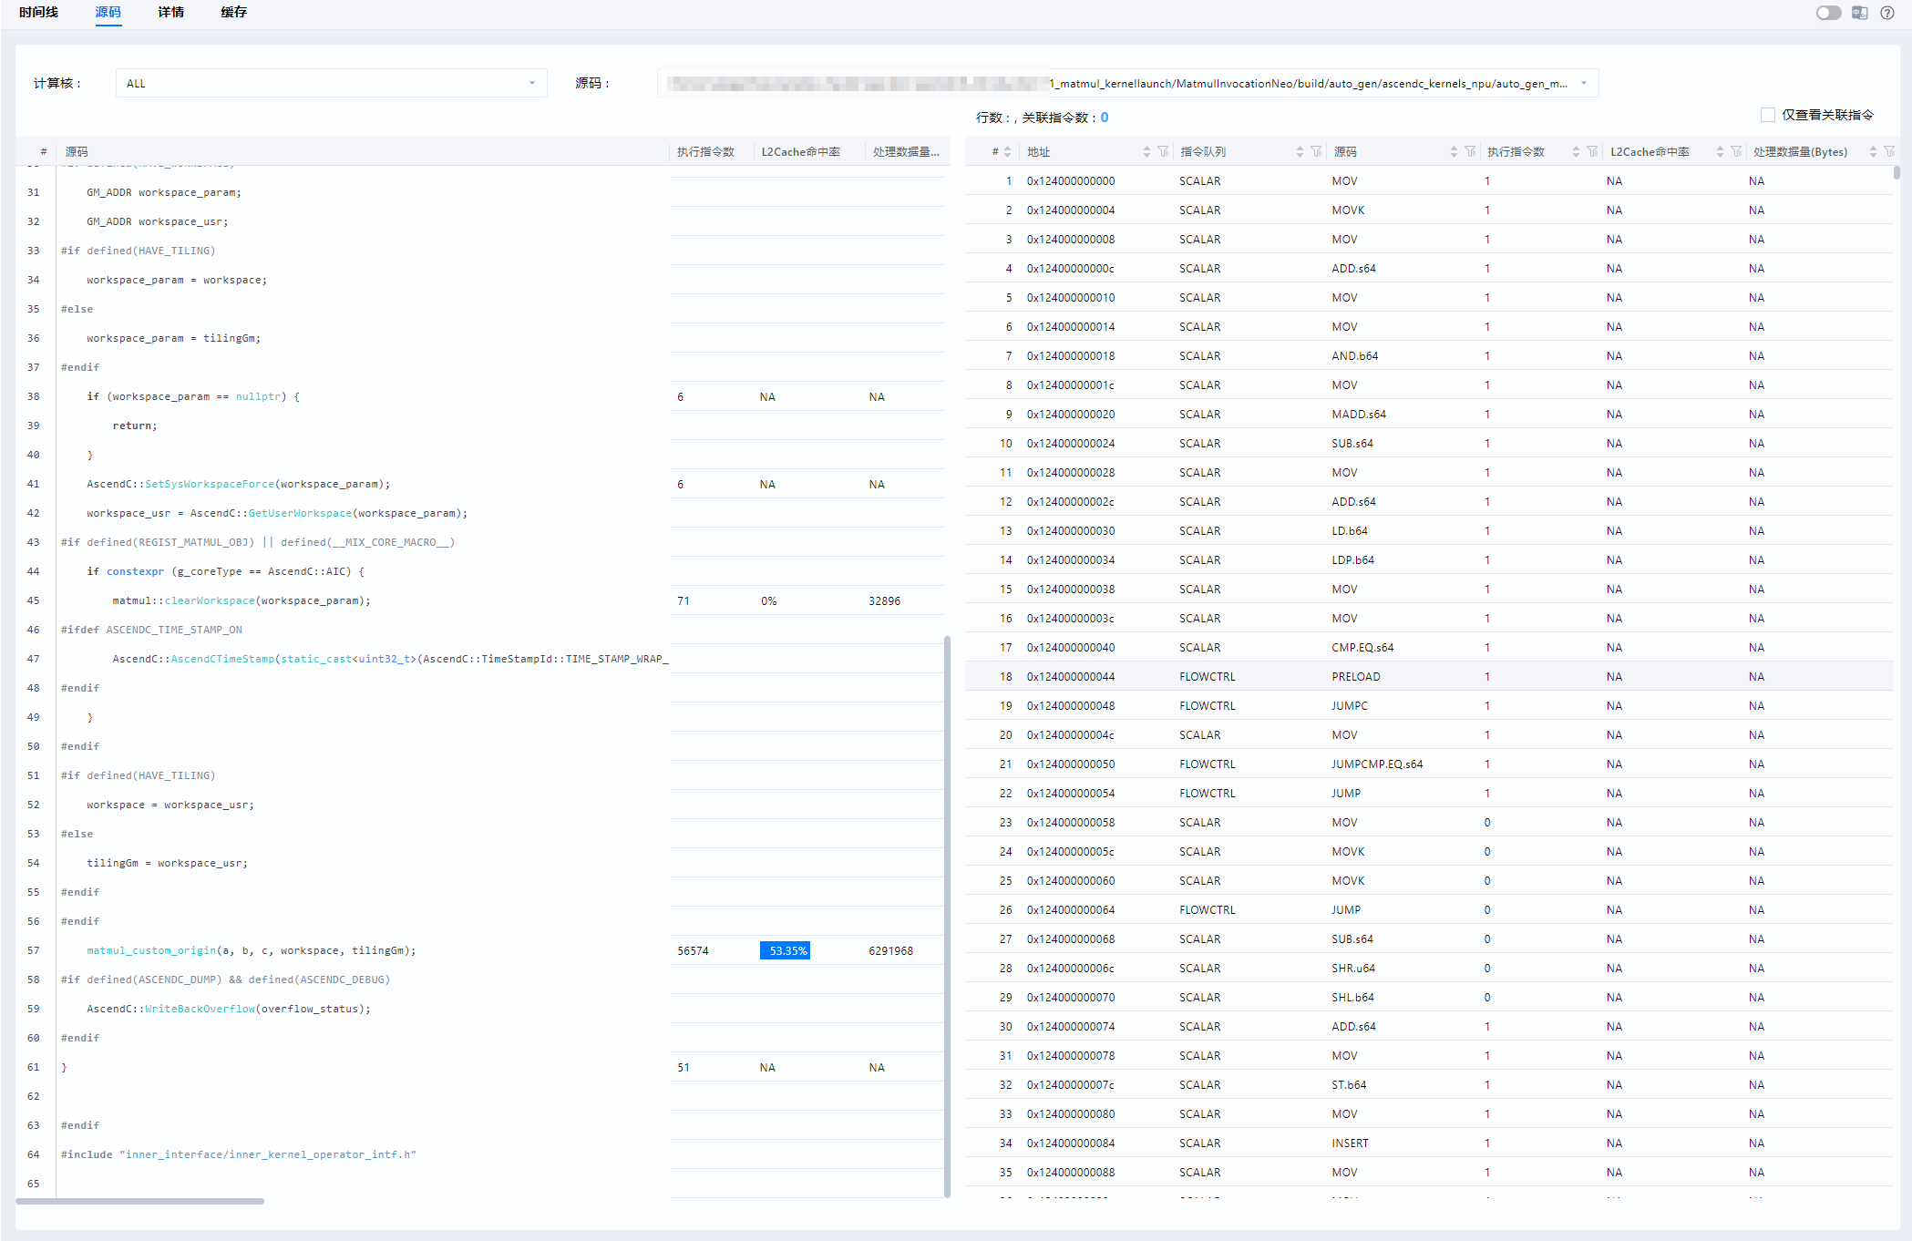The image size is (1912, 1241).
Task: Filter the instruction table's L2Cache命中率 column
Action: (1737, 152)
